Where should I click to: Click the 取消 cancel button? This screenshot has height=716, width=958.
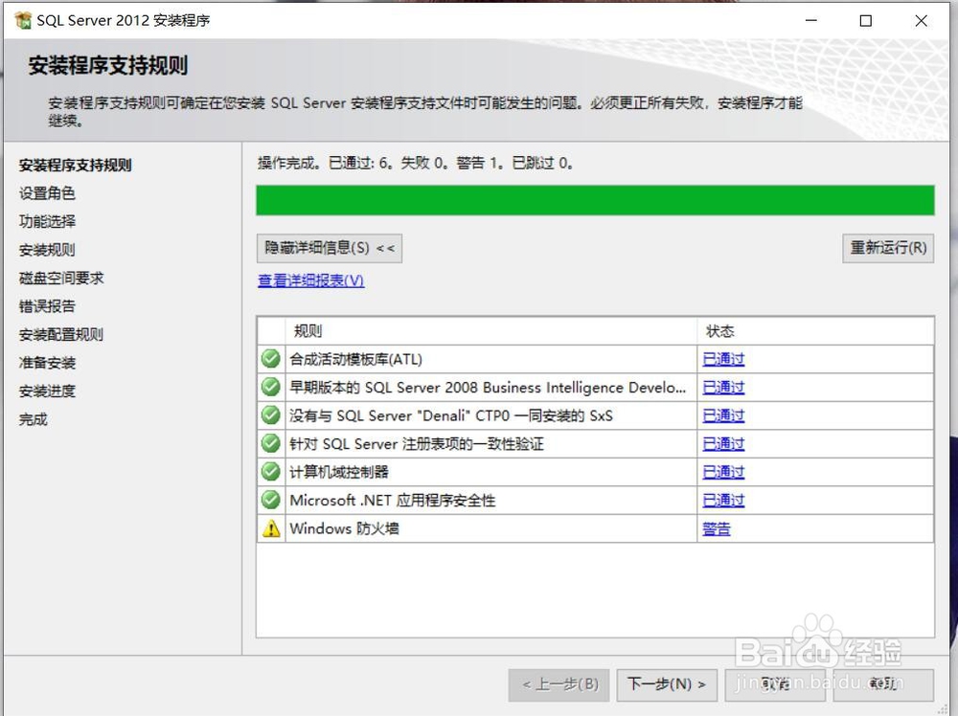pyautogui.click(x=775, y=684)
